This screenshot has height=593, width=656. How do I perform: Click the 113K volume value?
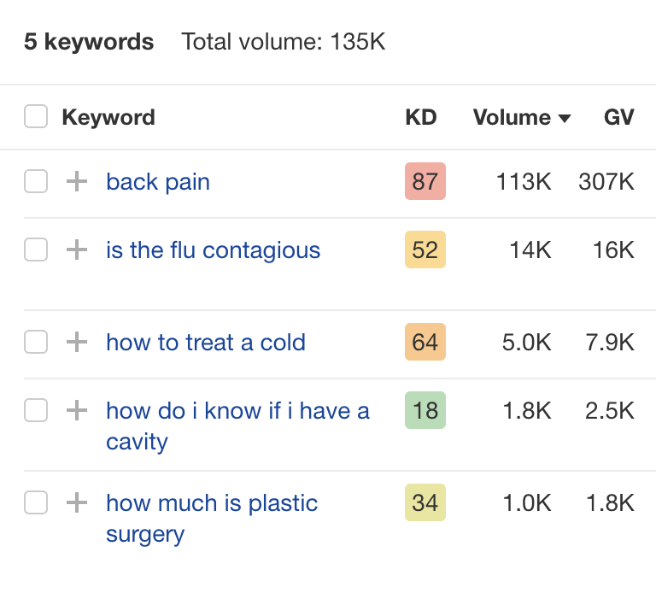pos(524,181)
